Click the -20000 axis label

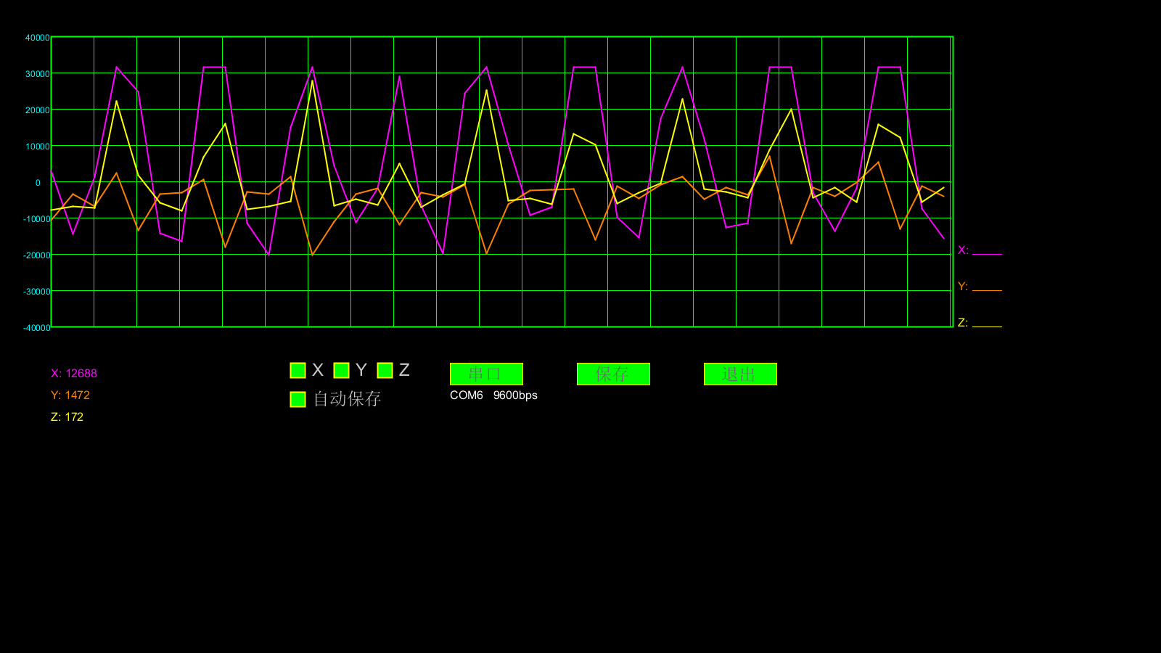[x=37, y=255]
